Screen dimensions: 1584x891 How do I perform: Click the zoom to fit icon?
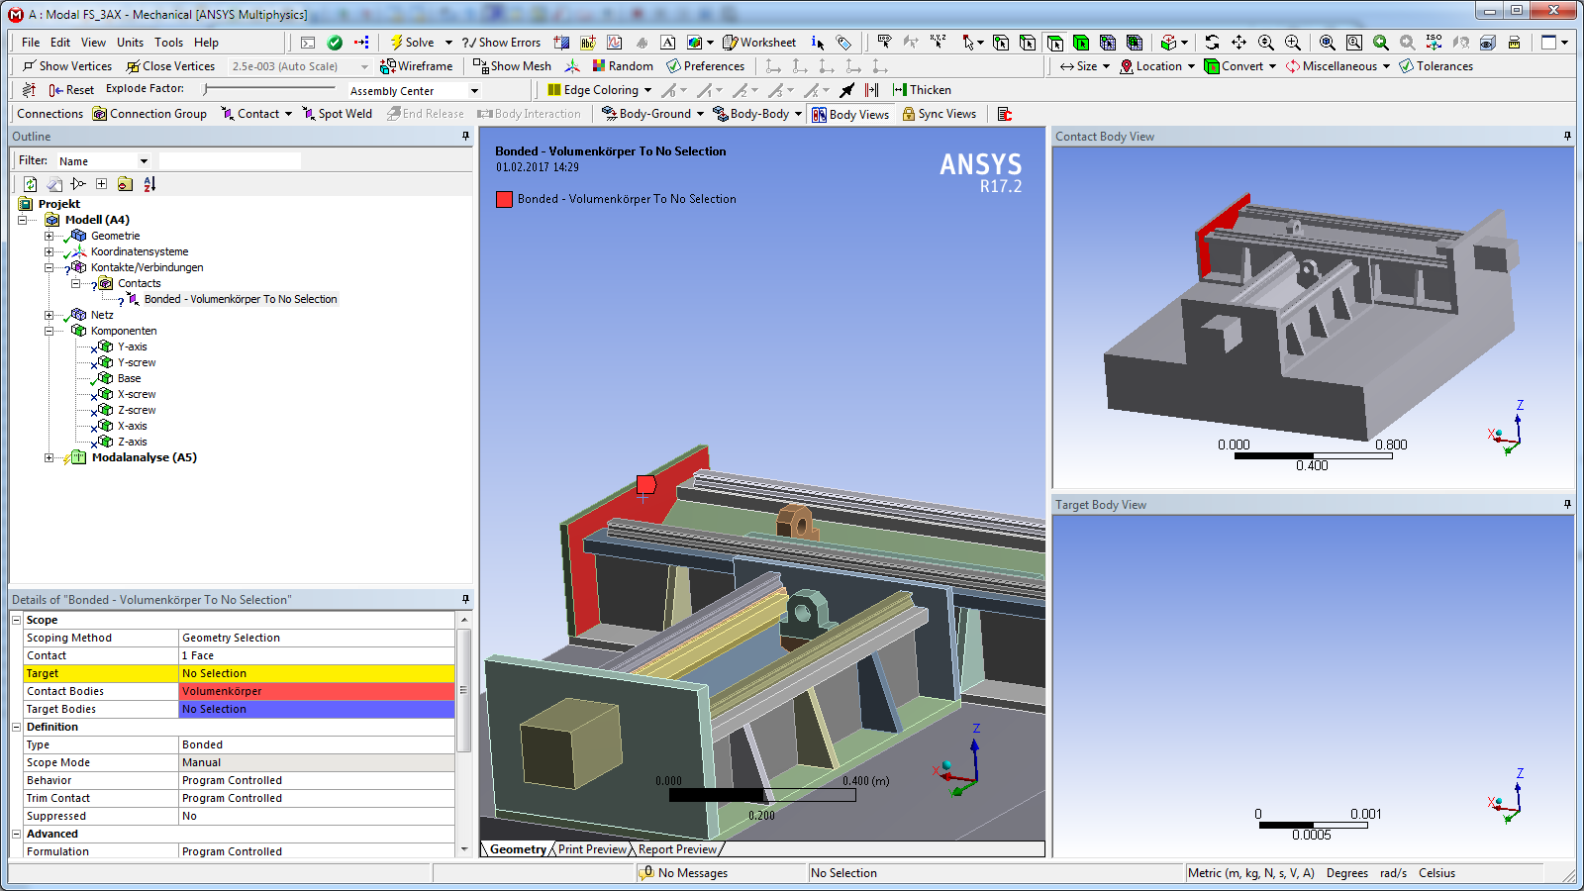pos(1328,43)
